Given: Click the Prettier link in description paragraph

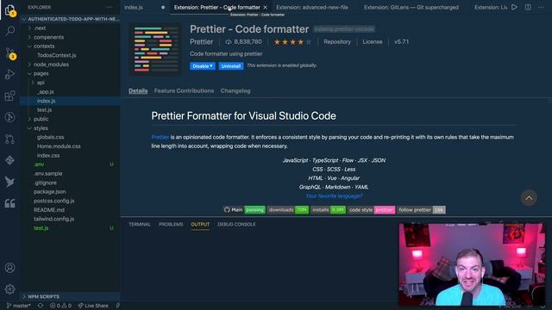Looking at the screenshot, I should (x=160, y=137).
